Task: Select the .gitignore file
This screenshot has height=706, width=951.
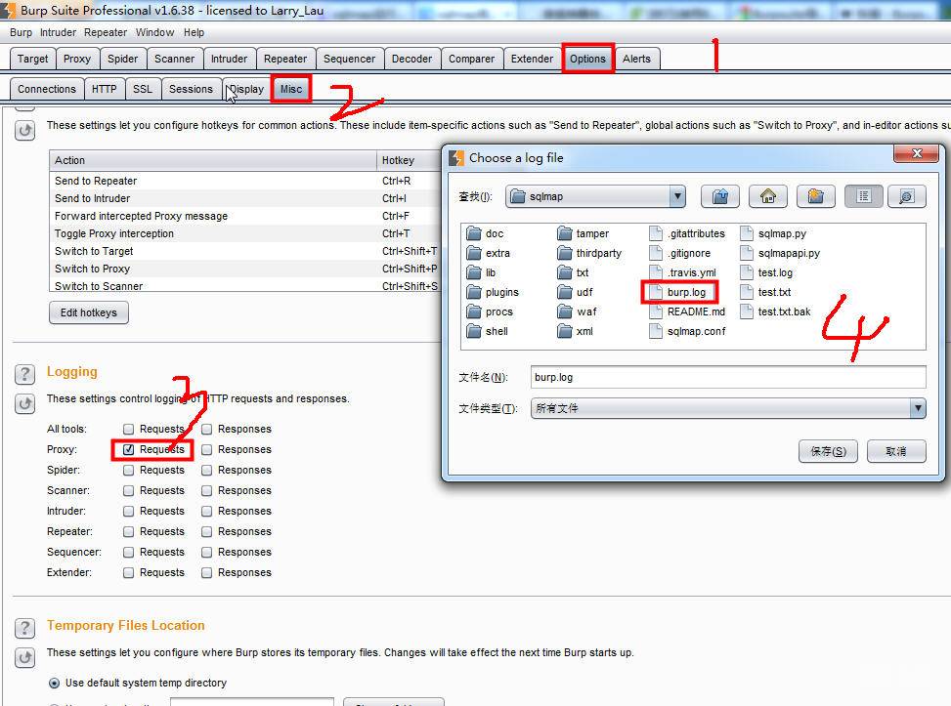Action: 680,253
